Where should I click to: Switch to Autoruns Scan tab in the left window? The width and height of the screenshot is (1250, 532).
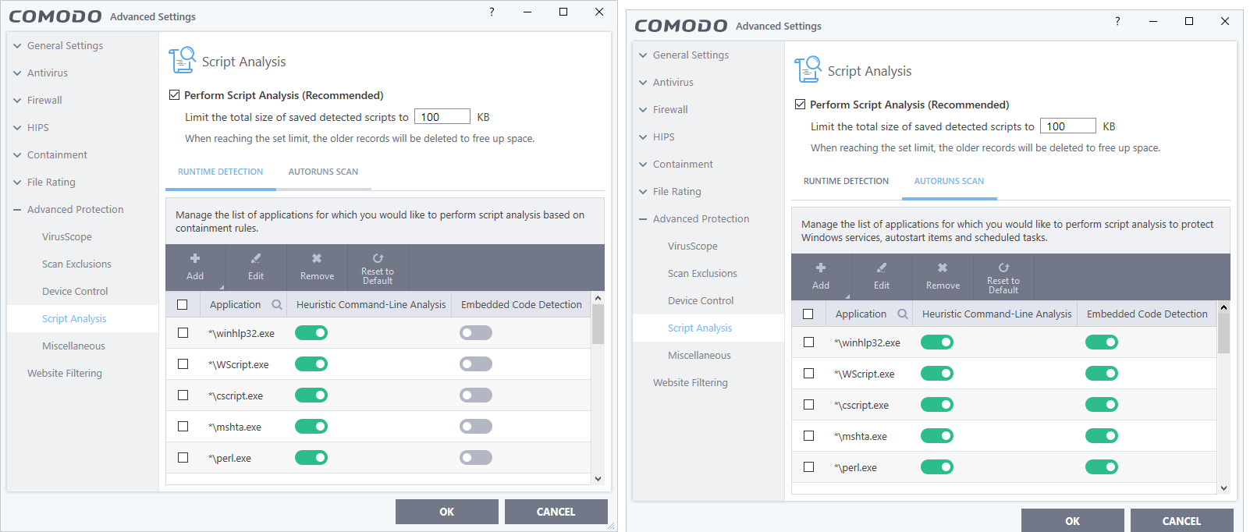tap(323, 172)
